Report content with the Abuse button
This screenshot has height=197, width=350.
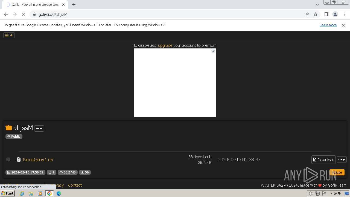pos(337,172)
